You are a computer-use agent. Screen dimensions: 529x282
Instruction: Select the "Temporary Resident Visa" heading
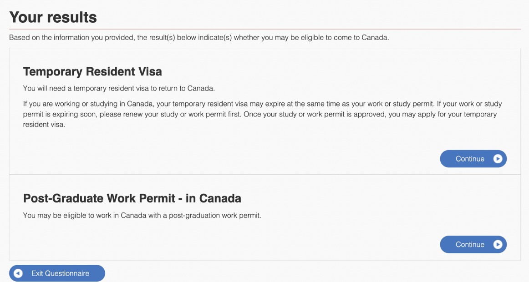point(92,71)
